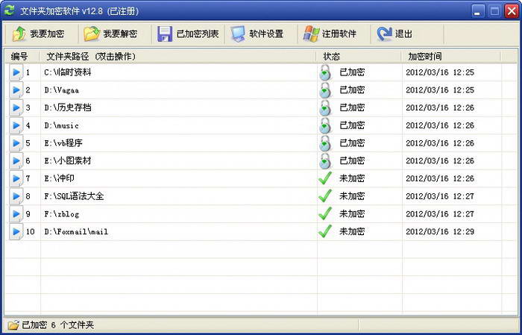Click the folder icon in the status bar

[13, 325]
